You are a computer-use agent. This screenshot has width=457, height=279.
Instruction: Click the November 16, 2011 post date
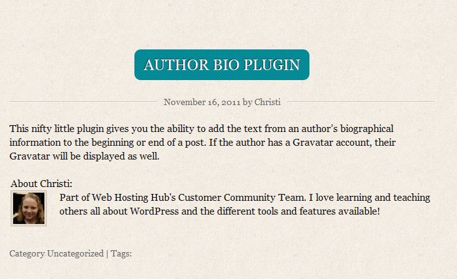tap(201, 102)
